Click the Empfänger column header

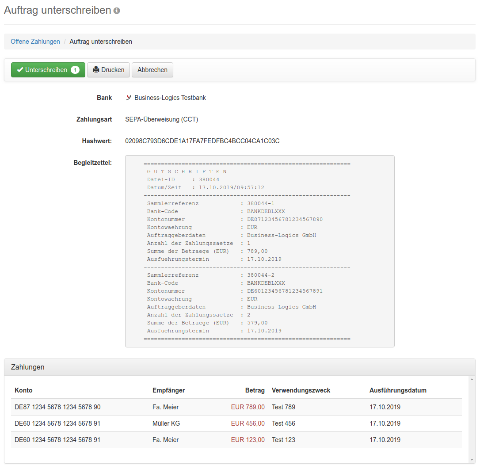pyautogui.click(x=168, y=390)
